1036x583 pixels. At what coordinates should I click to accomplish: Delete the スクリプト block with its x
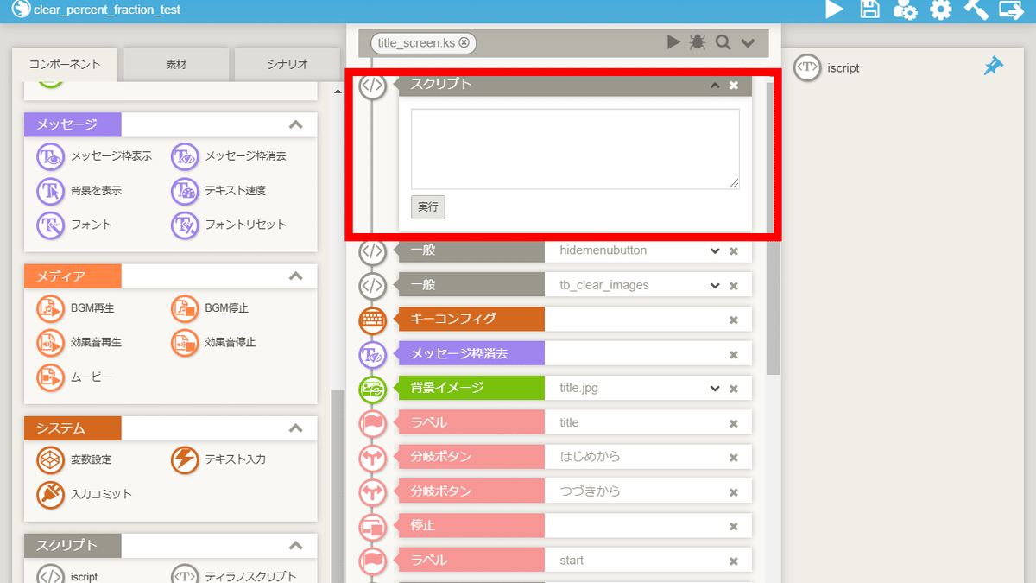734,85
